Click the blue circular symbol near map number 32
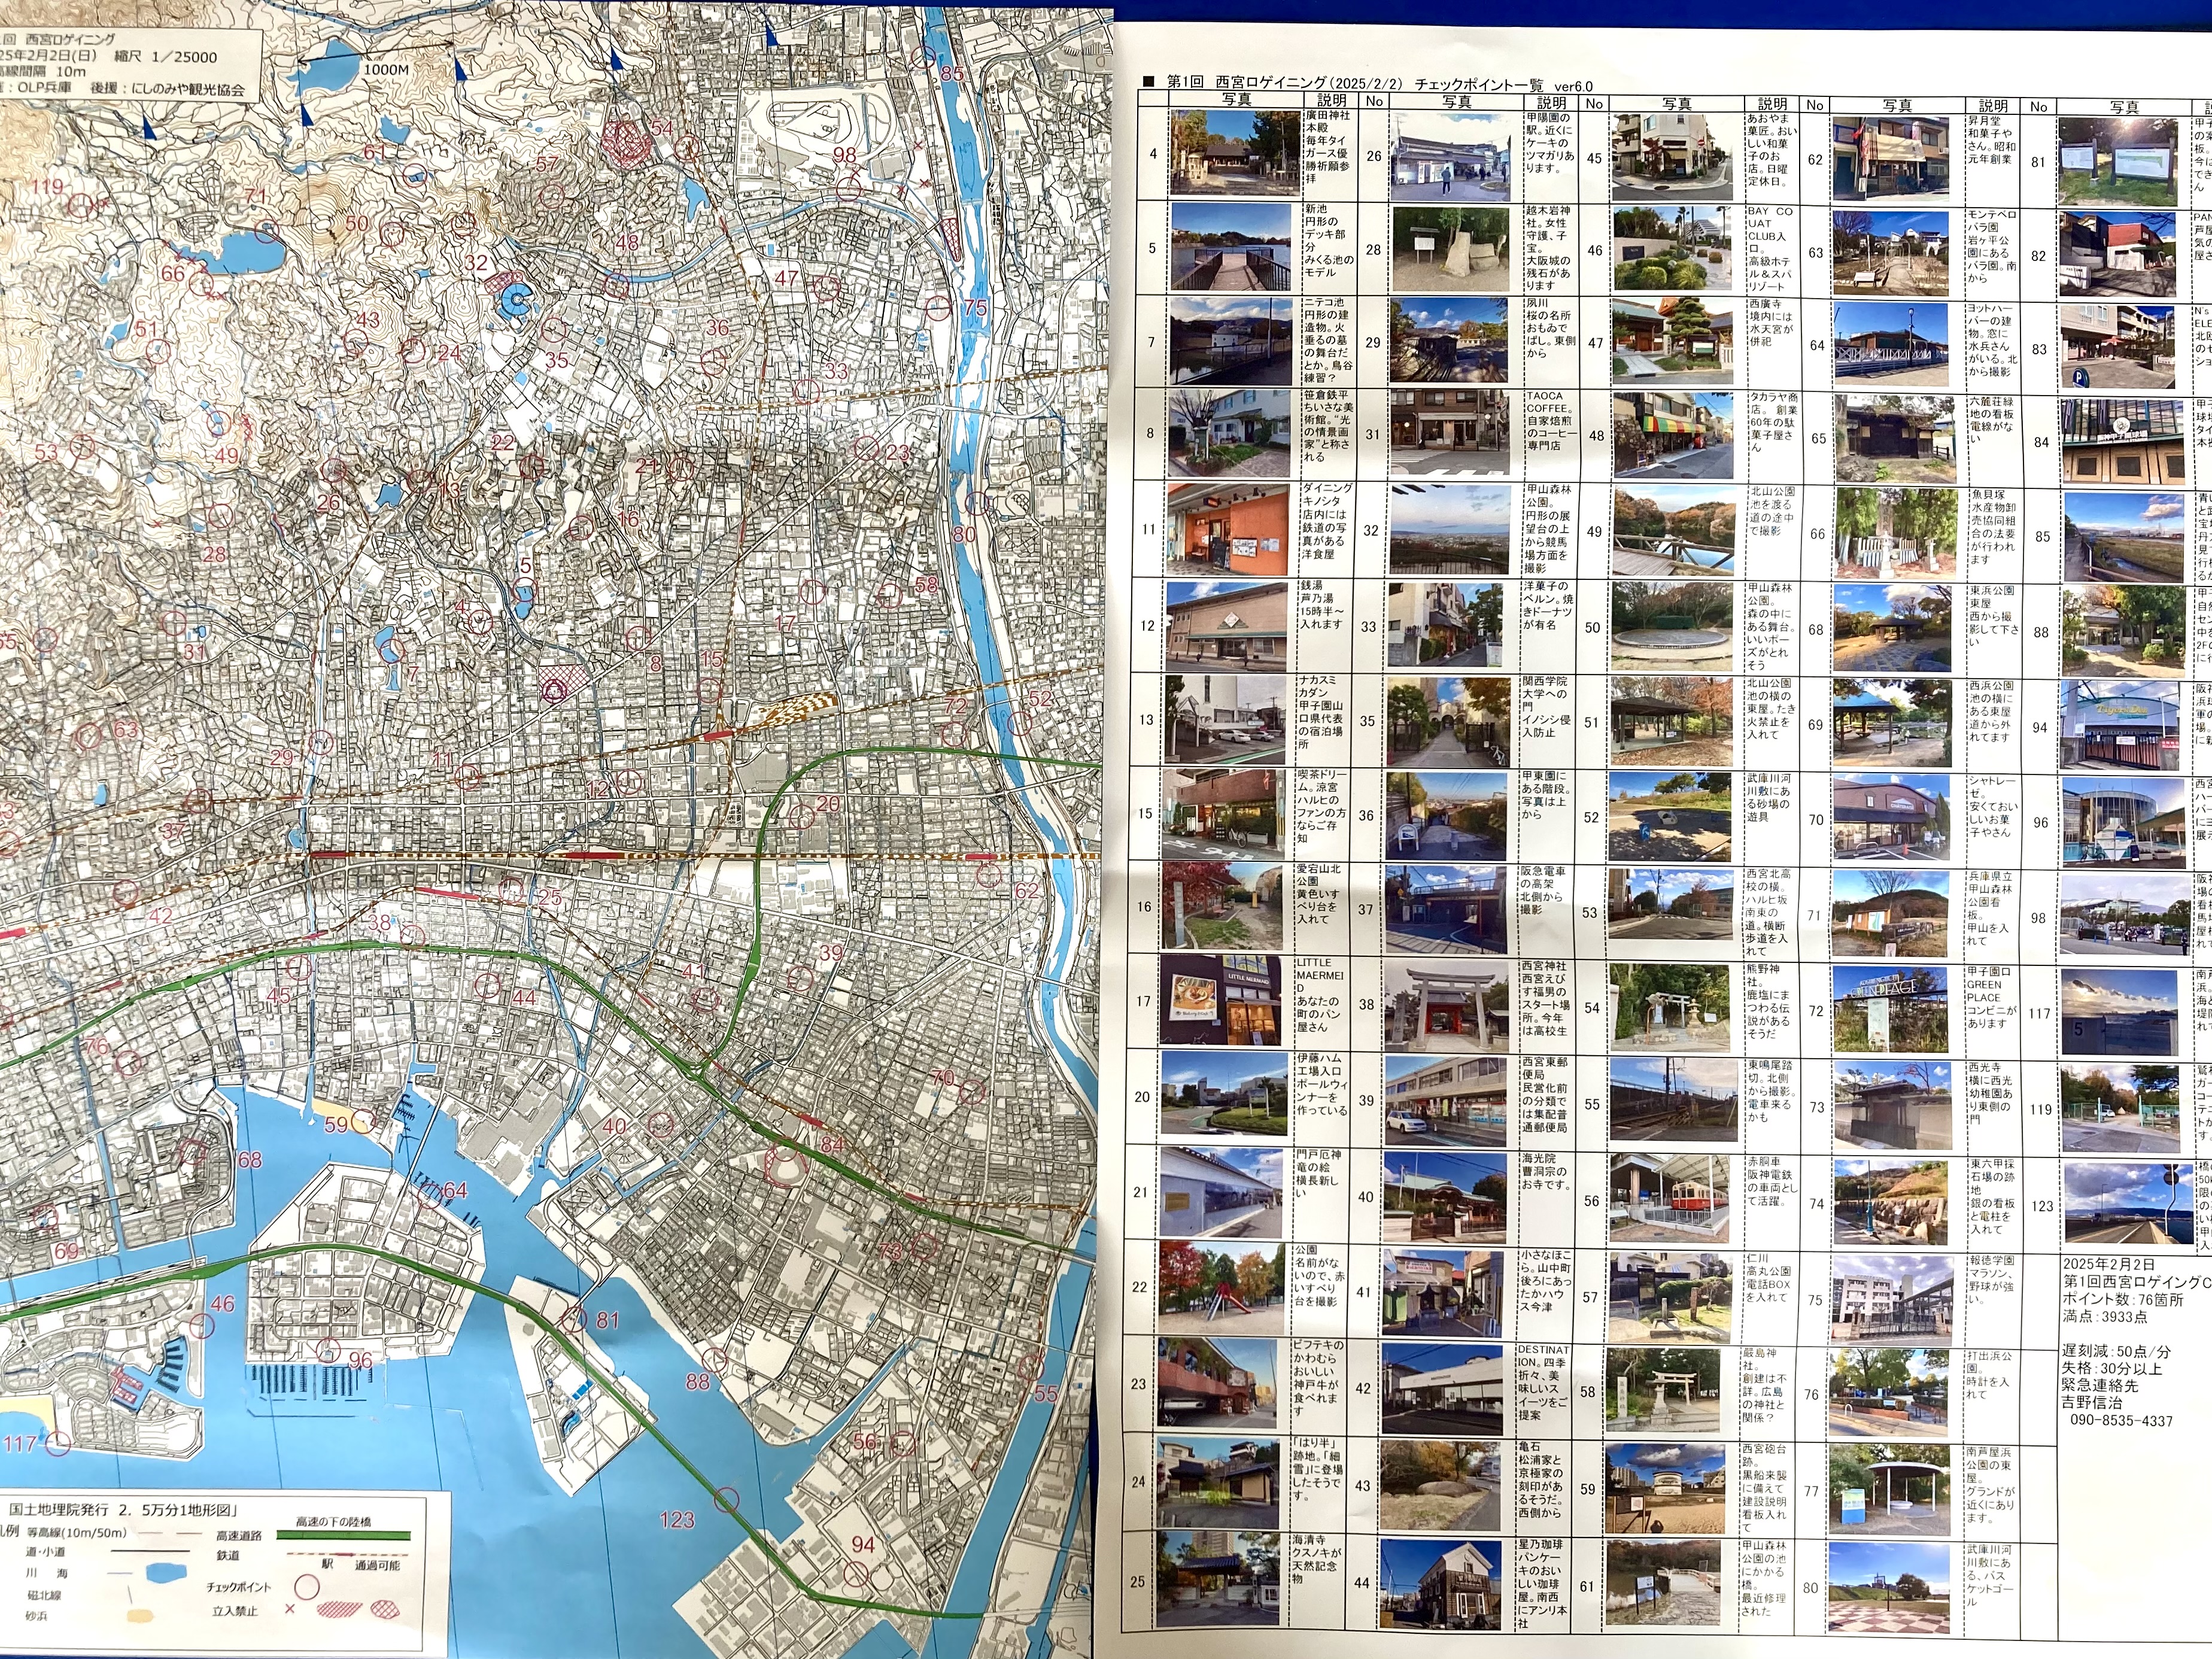The image size is (2212, 1659). click(x=517, y=298)
